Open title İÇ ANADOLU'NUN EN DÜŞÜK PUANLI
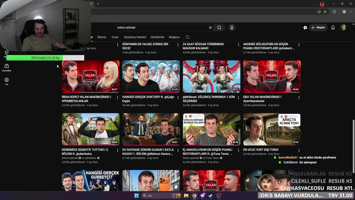 (x=207, y=152)
